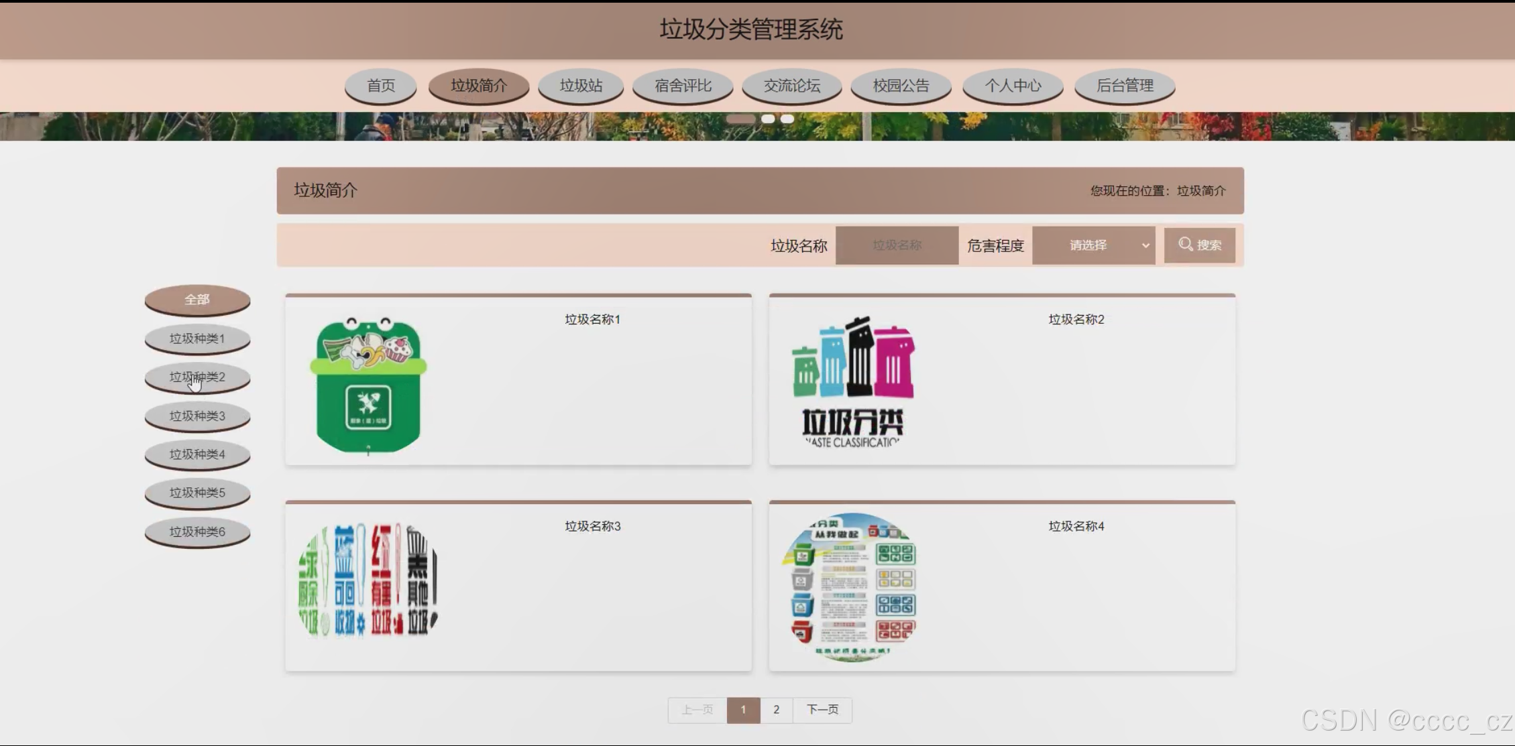This screenshot has height=746, width=1515.
Task: Navigate to 后台管理
Action: tap(1124, 86)
